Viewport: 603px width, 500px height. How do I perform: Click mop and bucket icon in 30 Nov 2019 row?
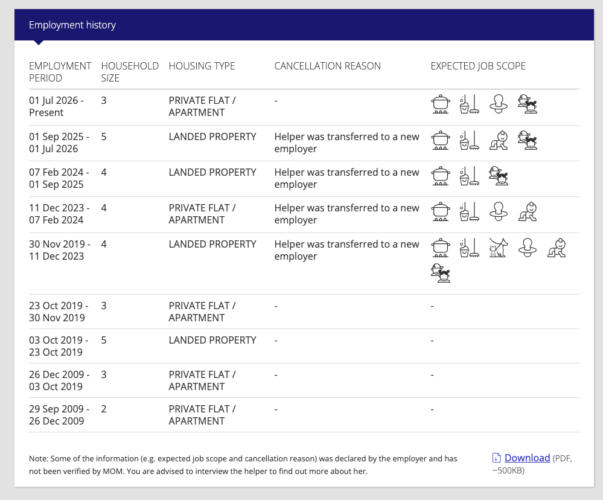coord(469,248)
